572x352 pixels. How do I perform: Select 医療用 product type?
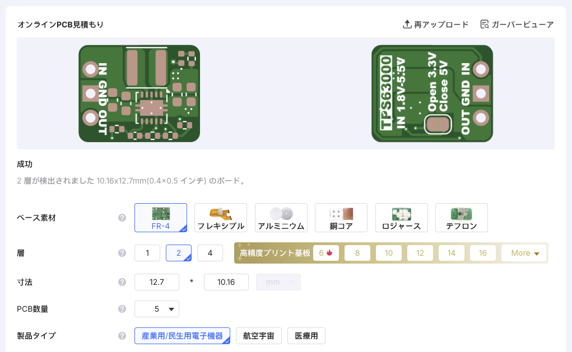(306, 336)
